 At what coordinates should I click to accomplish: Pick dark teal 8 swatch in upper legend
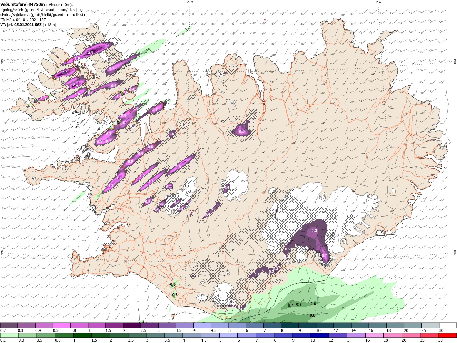pos(290,325)
